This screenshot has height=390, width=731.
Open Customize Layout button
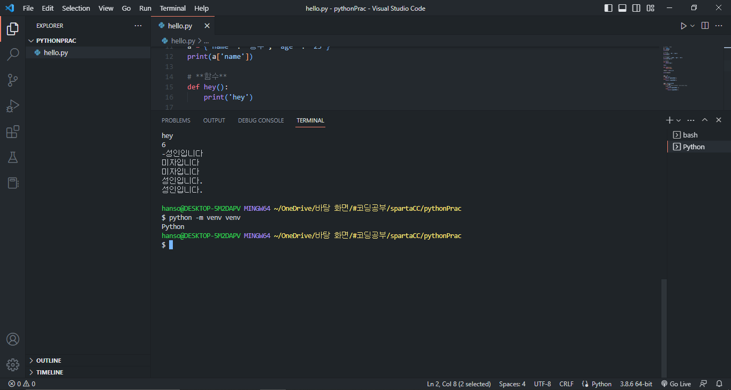tap(650, 8)
